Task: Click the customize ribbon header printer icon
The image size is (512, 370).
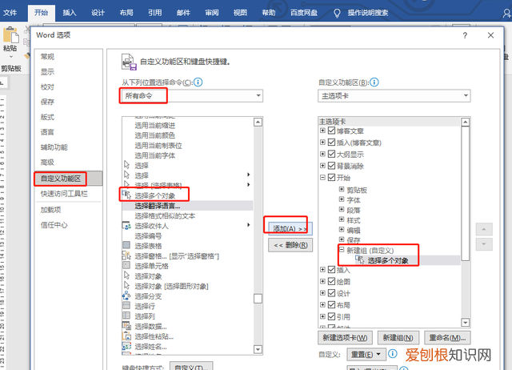Action: coord(129,62)
